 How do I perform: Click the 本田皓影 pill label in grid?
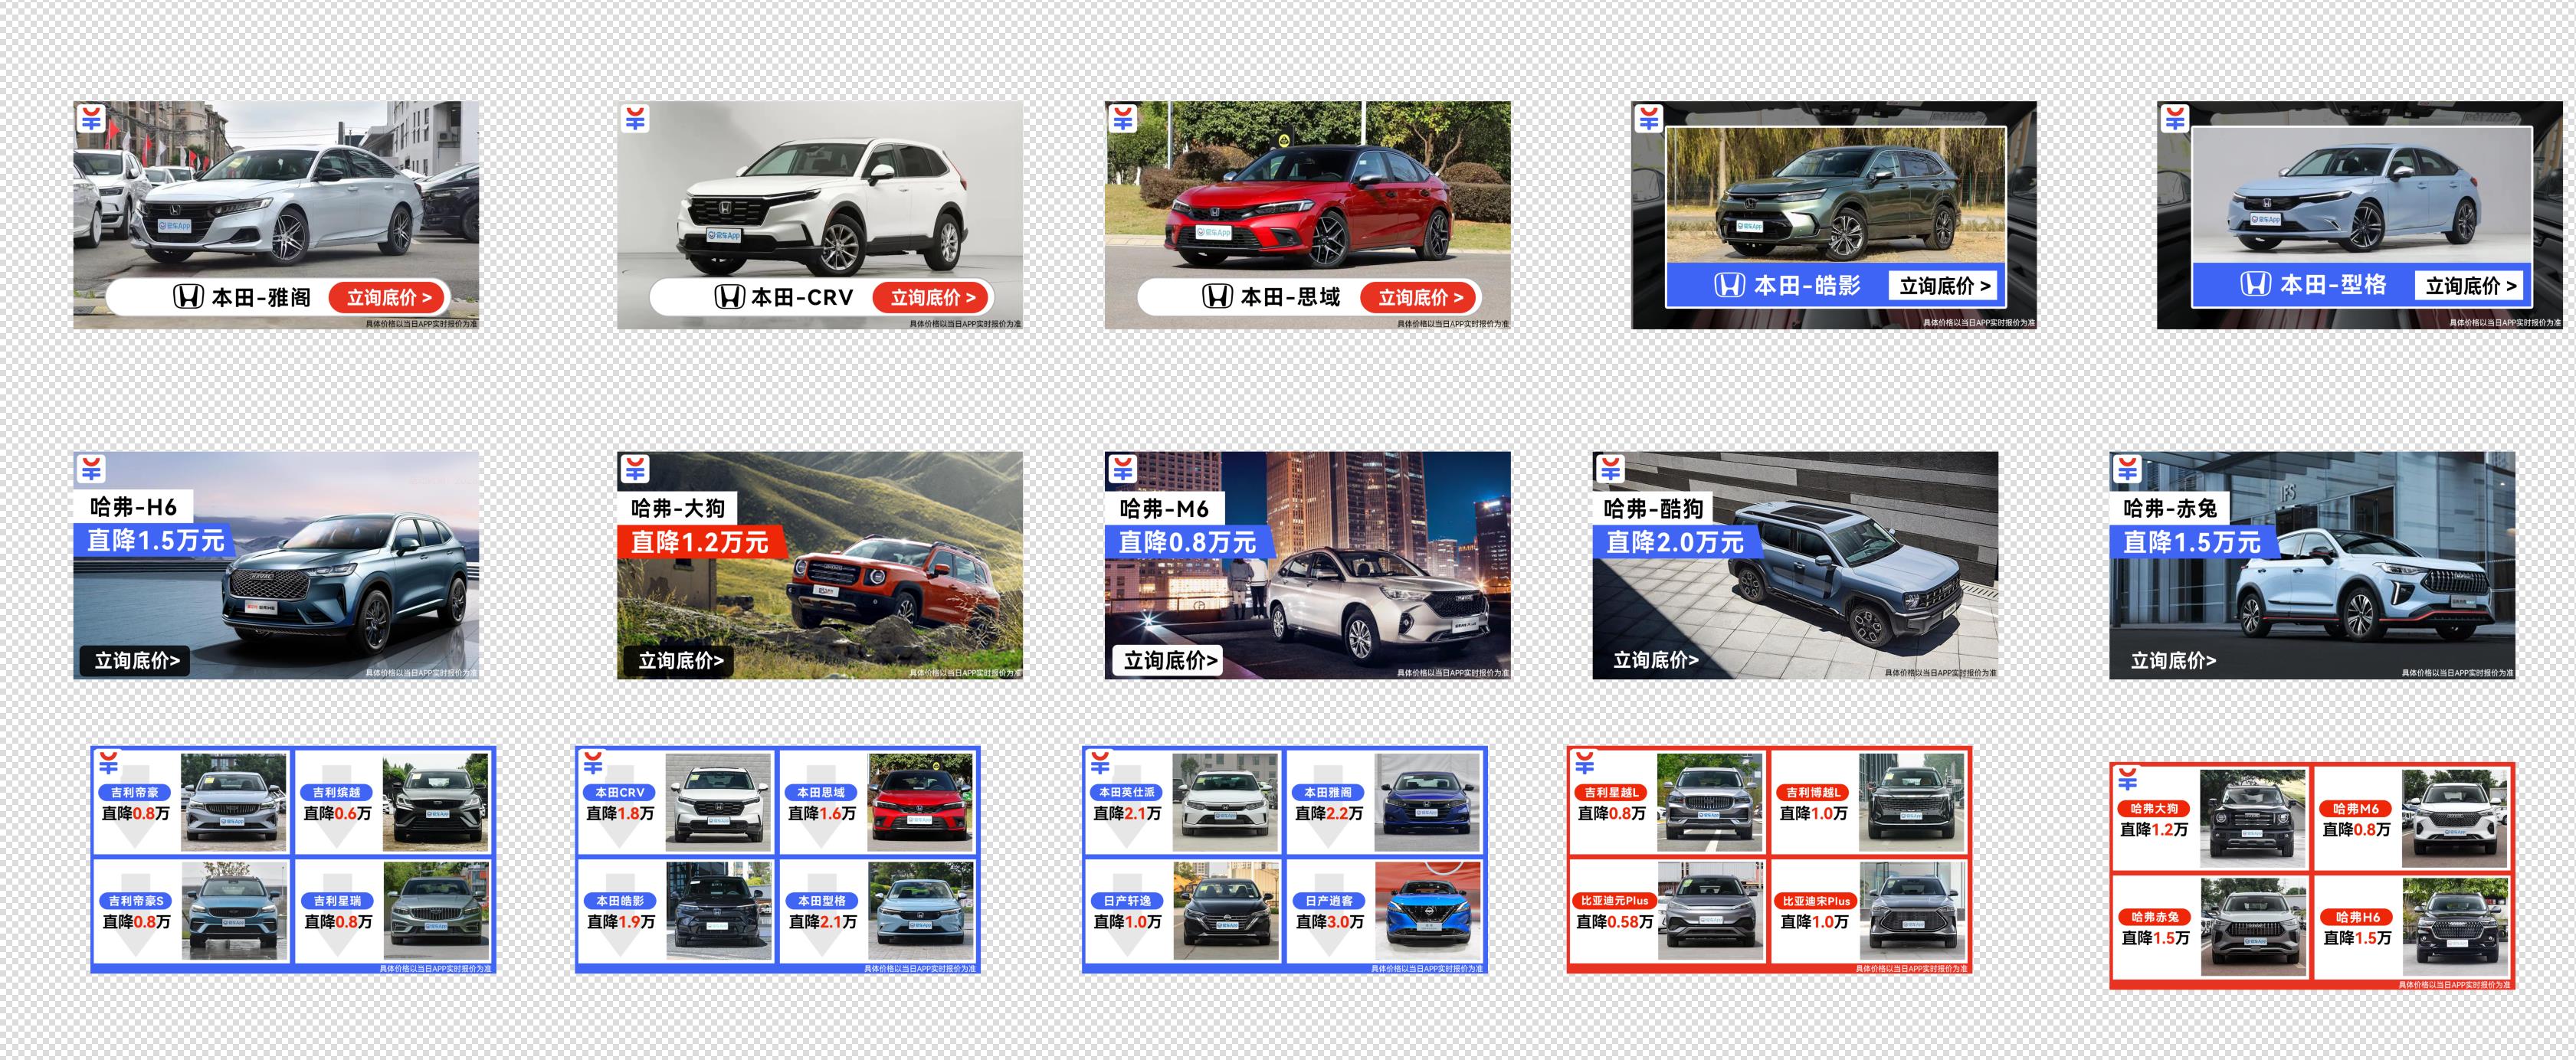(620, 901)
